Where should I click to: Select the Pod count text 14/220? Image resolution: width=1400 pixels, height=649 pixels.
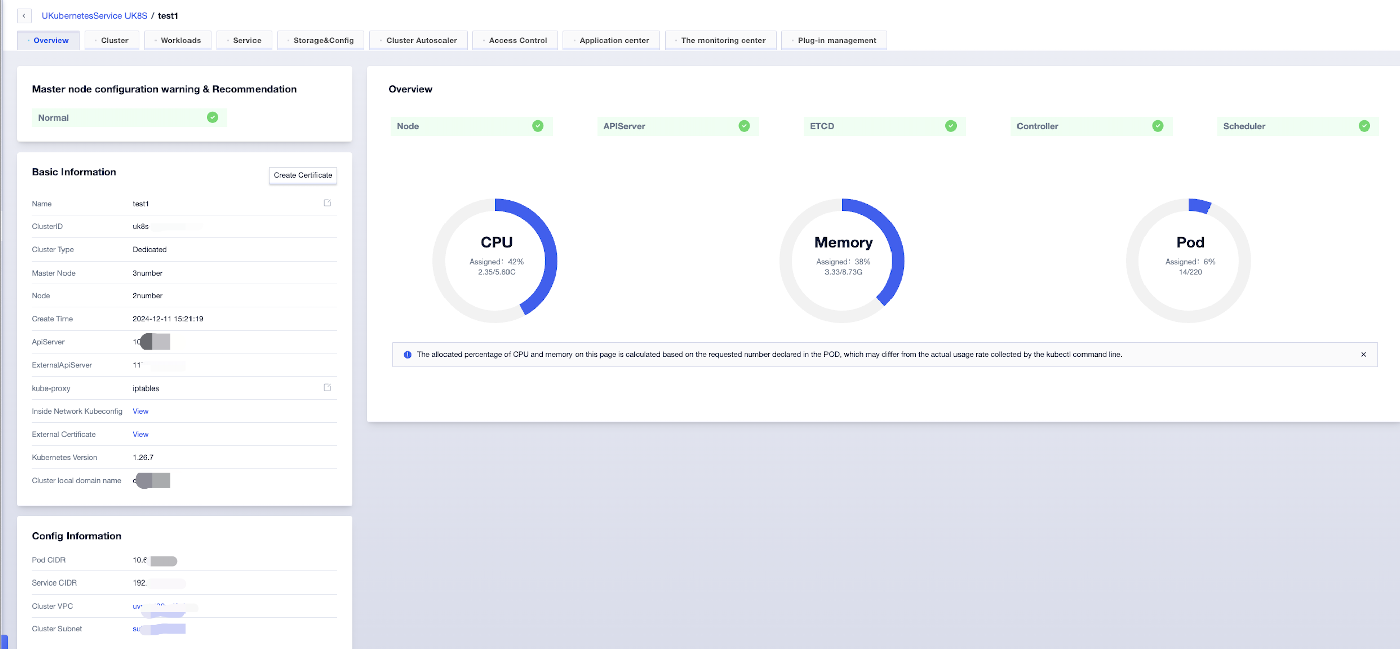tap(1190, 272)
